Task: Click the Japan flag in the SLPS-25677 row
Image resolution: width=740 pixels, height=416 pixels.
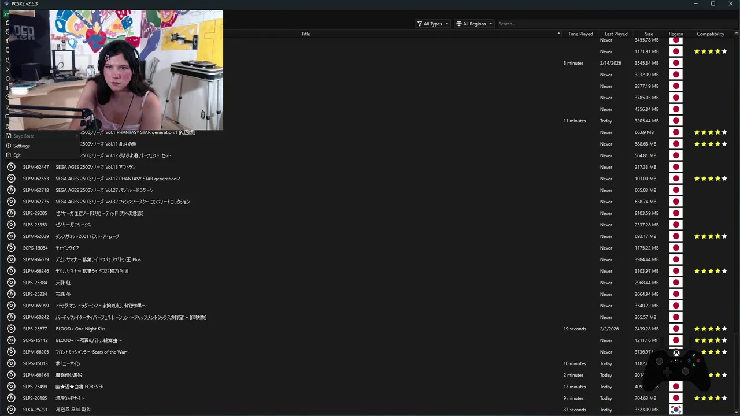Action: (x=676, y=329)
